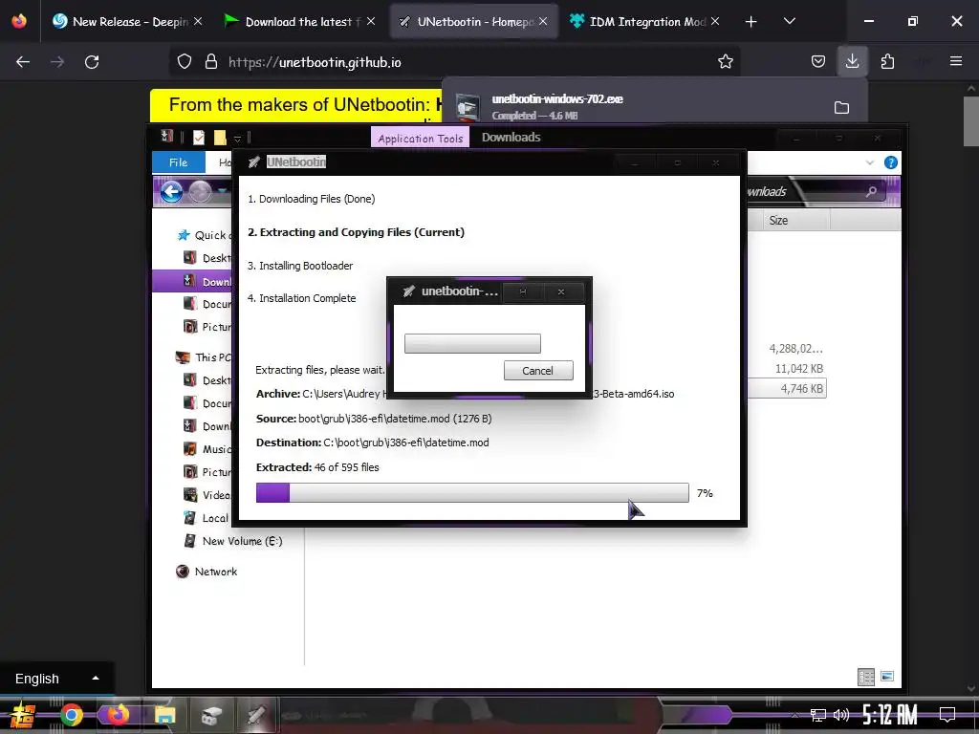Image resolution: width=979 pixels, height=734 pixels.
Task: Select Music under This PC
Action: pyautogui.click(x=207, y=449)
